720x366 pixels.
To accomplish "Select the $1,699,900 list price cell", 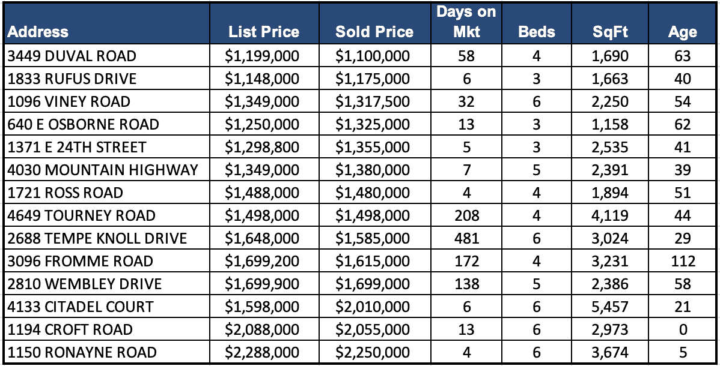I will pos(263,284).
